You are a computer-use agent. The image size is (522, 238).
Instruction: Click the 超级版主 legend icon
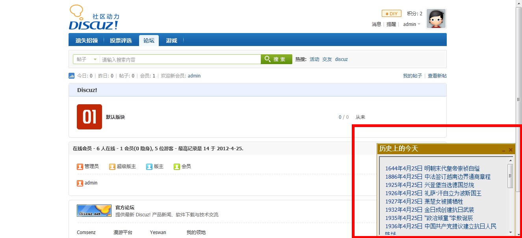112,166
